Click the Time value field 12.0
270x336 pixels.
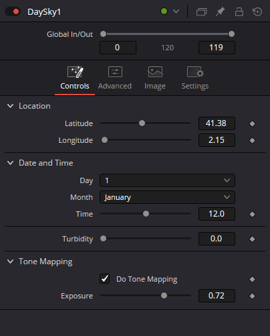click(x=217, y=214)
